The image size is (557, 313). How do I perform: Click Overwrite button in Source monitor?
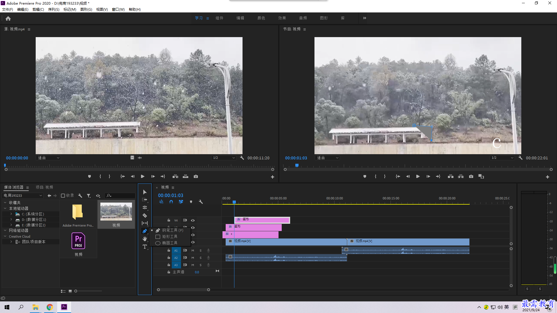pos(185,176)
